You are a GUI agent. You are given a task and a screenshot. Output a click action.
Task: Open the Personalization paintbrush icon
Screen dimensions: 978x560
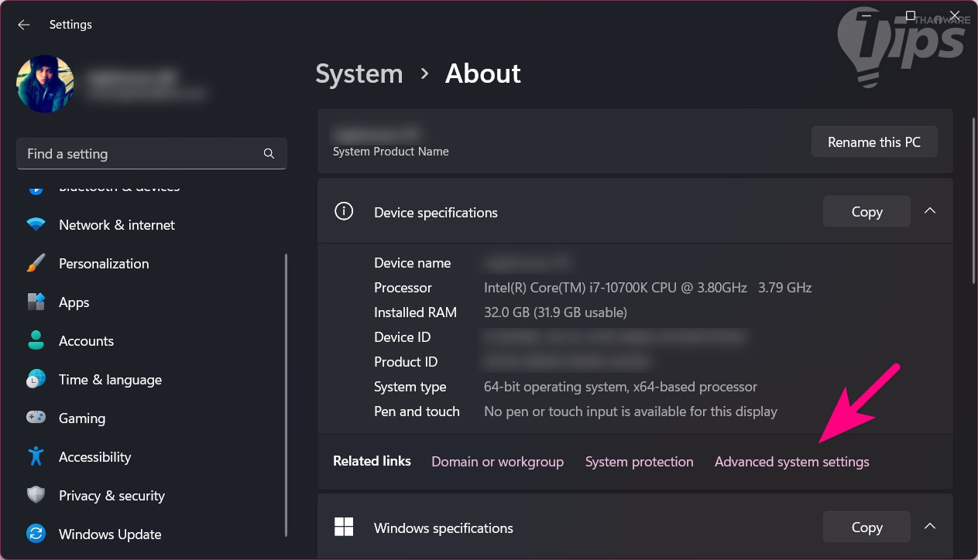click(36, 264)
